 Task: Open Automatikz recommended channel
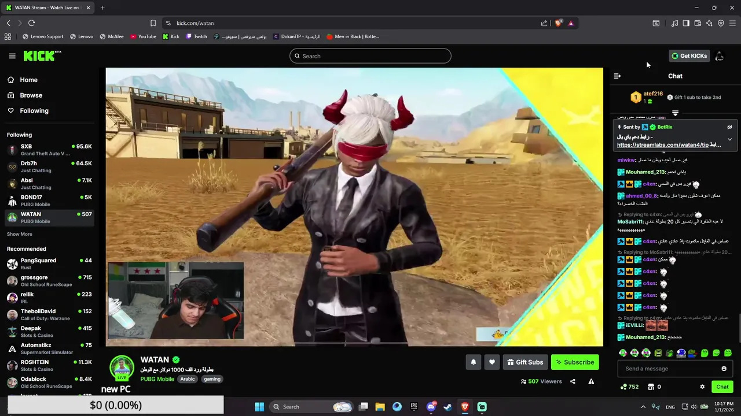pyautogui.click(x=49, y=348)
